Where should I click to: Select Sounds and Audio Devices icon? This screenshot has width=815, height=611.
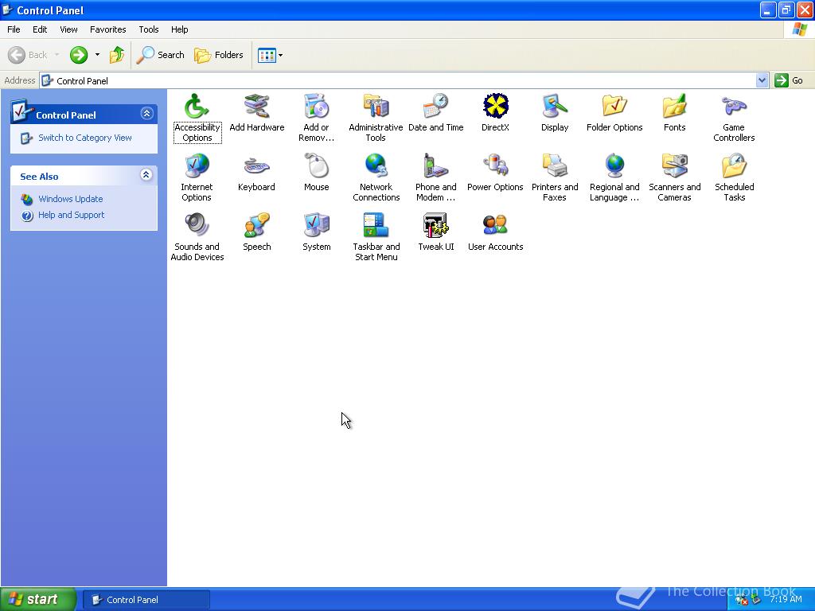(197, 237)
